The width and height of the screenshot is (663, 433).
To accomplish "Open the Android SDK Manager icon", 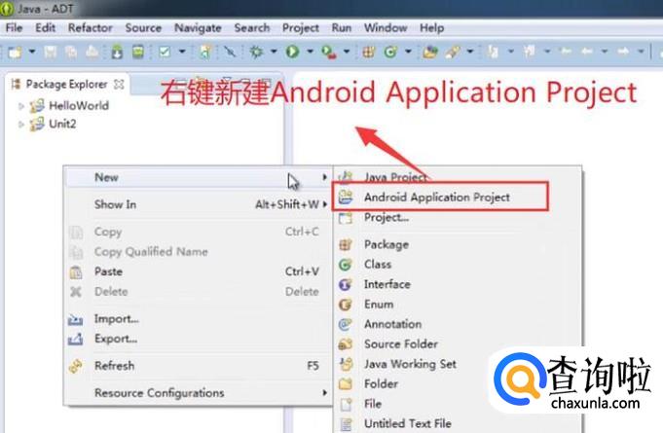I will click(x=117, y=52).
